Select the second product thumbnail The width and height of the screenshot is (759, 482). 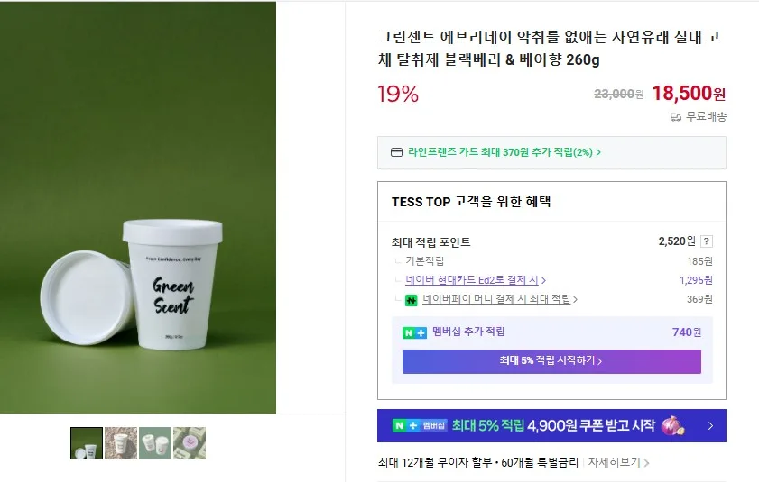[121, 443]
